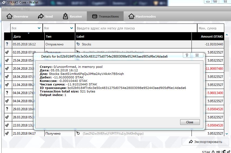Select -5.95004520 amount in 29.03.2018 row
Image resolution: width=231 pixels, height=153 pixels.
(x=214, y=109)
